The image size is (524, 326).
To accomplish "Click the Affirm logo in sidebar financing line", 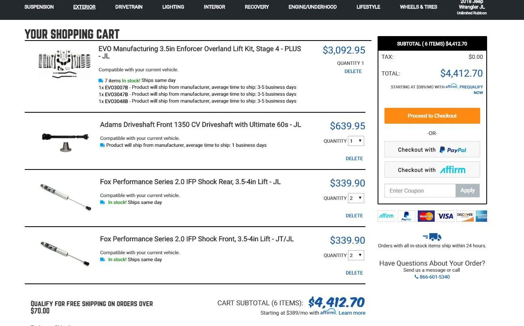I will pos(451,86).
